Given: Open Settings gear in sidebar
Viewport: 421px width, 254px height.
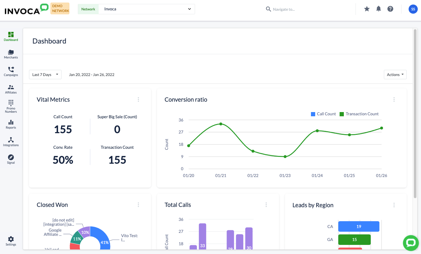Looking at the screenshot, I should (11, 241).
